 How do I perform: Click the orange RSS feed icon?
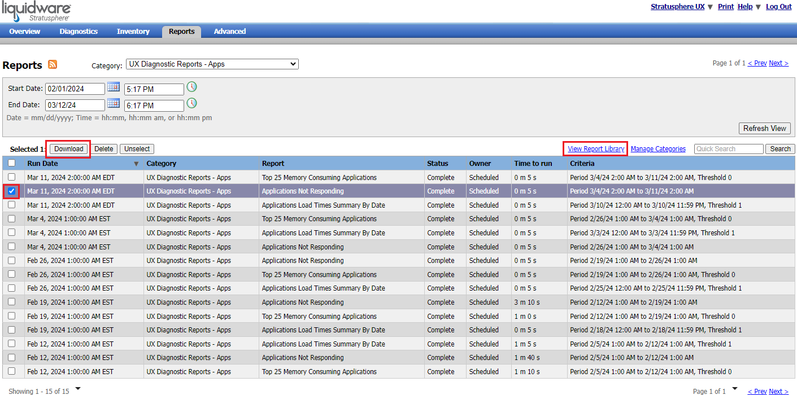click(53, 64)
